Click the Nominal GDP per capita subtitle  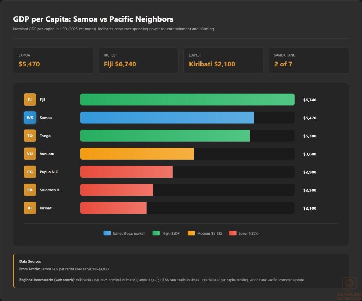[114, 29]
